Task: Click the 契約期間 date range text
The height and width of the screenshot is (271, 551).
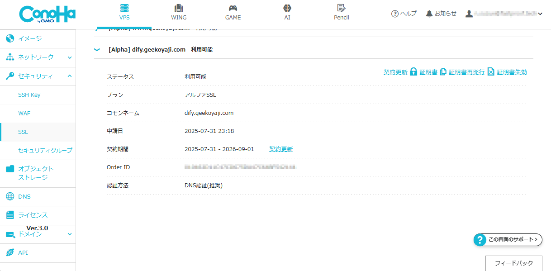Action: (x=219, y=149)
